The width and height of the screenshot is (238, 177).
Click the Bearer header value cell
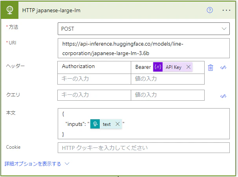click(x=168, y=68)
